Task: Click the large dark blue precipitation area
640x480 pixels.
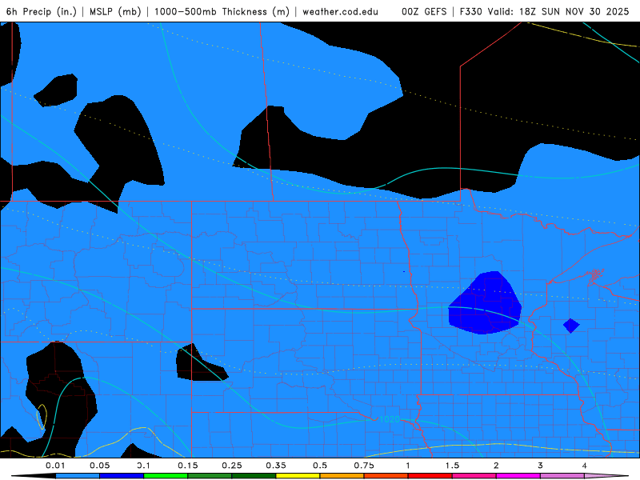Action: 485,304
